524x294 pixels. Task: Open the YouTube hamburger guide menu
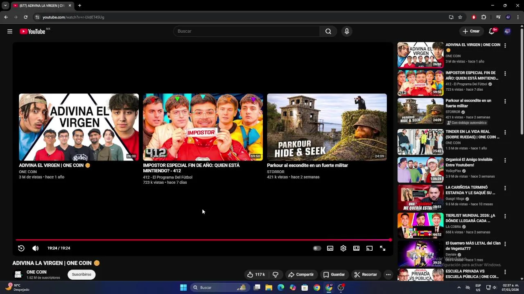click(x=10, y=31)
